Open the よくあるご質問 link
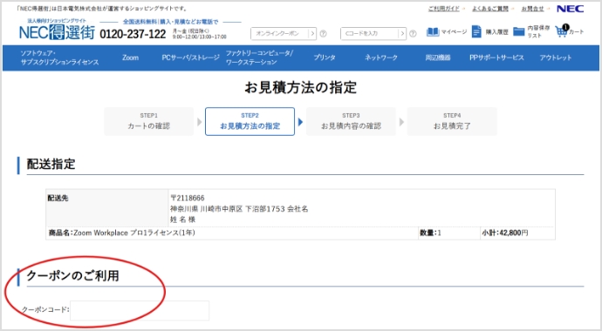Image resolution: width=602 pixels, height=331 pixels. point(490,9)
